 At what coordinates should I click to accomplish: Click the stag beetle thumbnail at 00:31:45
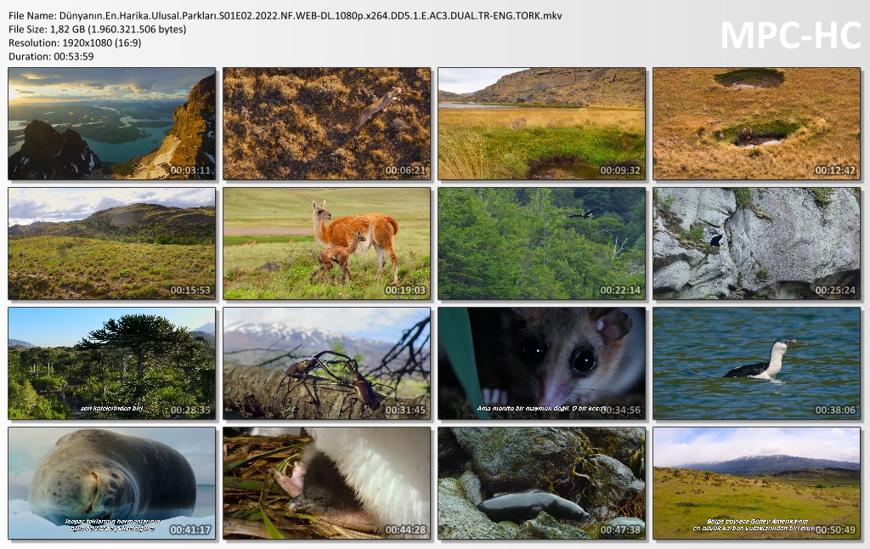pos(326,364)
